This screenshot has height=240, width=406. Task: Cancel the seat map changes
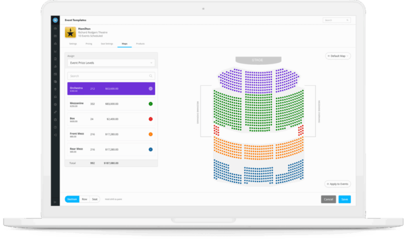[x=328, y=199]
